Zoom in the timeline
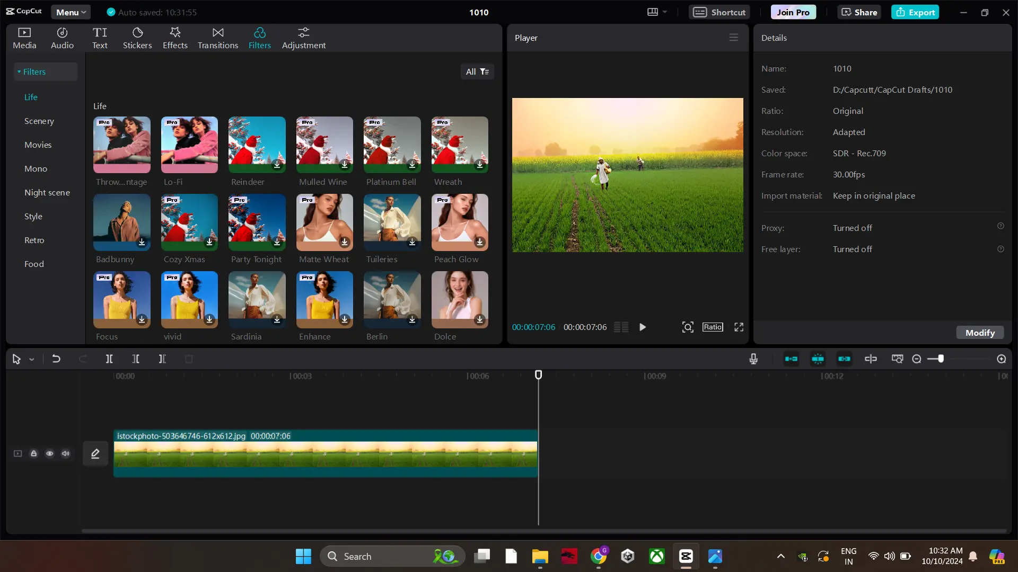This screenshot has width=1018, height=572. click(1002, 359)
